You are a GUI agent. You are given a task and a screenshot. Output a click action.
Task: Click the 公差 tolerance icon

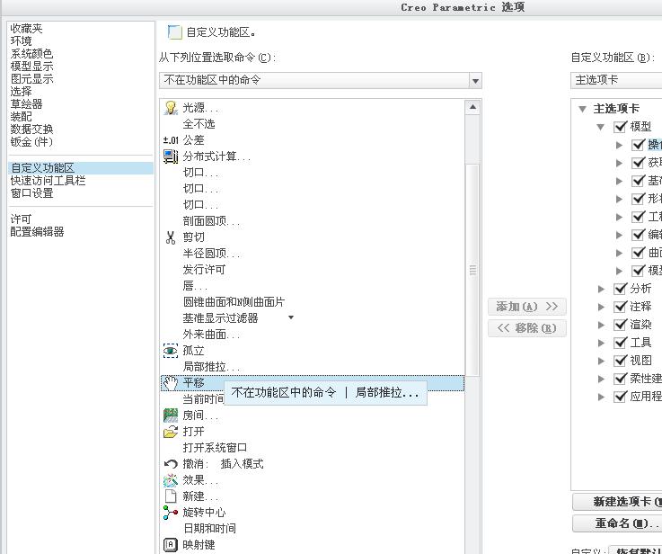pyautogui.click(x=171, y=140)
